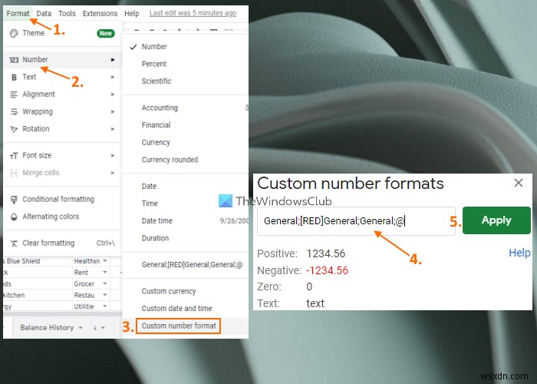Click the Conditional formatting paint icon
Image resolution: width=537 pixels, height=384 pixels.
click(x=14, y=200)
